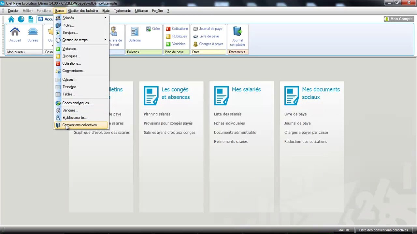Open Journal de paye under Mes documents sociaux
This screenshot has height=234, width=417.
pos(297,123)
